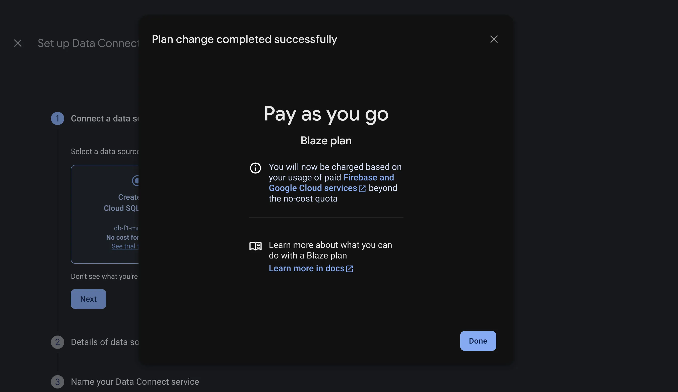Click the Next button
The height and width of the screenshot is (392, 678).
coord(88,299)
